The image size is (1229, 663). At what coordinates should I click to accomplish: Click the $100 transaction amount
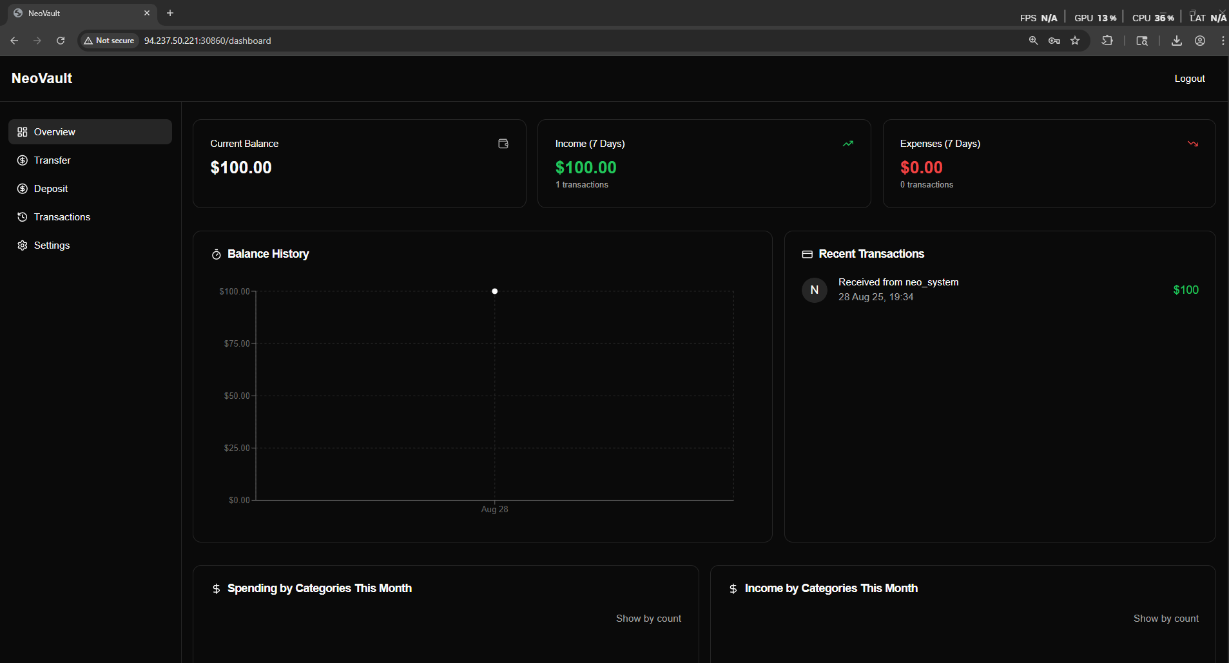point(1186,290)
